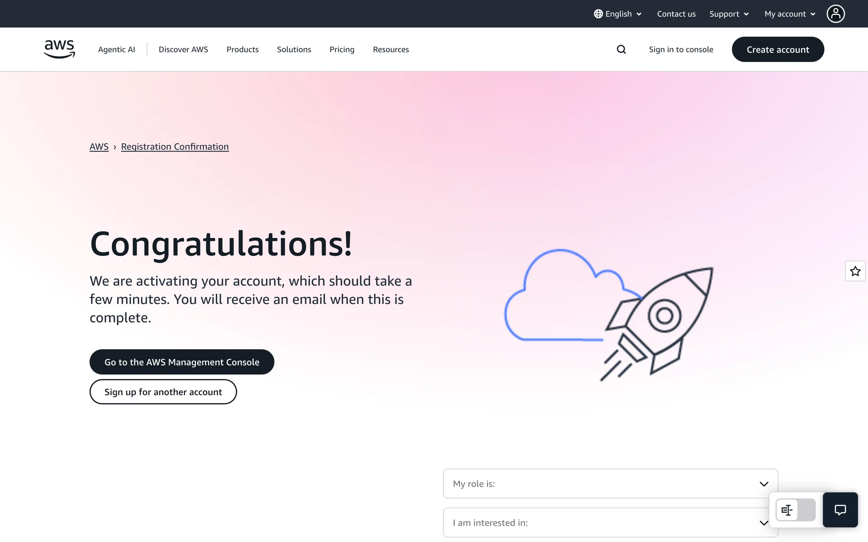Open the 'My role is' dropdown

pyautogui.click(x=610, y=484)
